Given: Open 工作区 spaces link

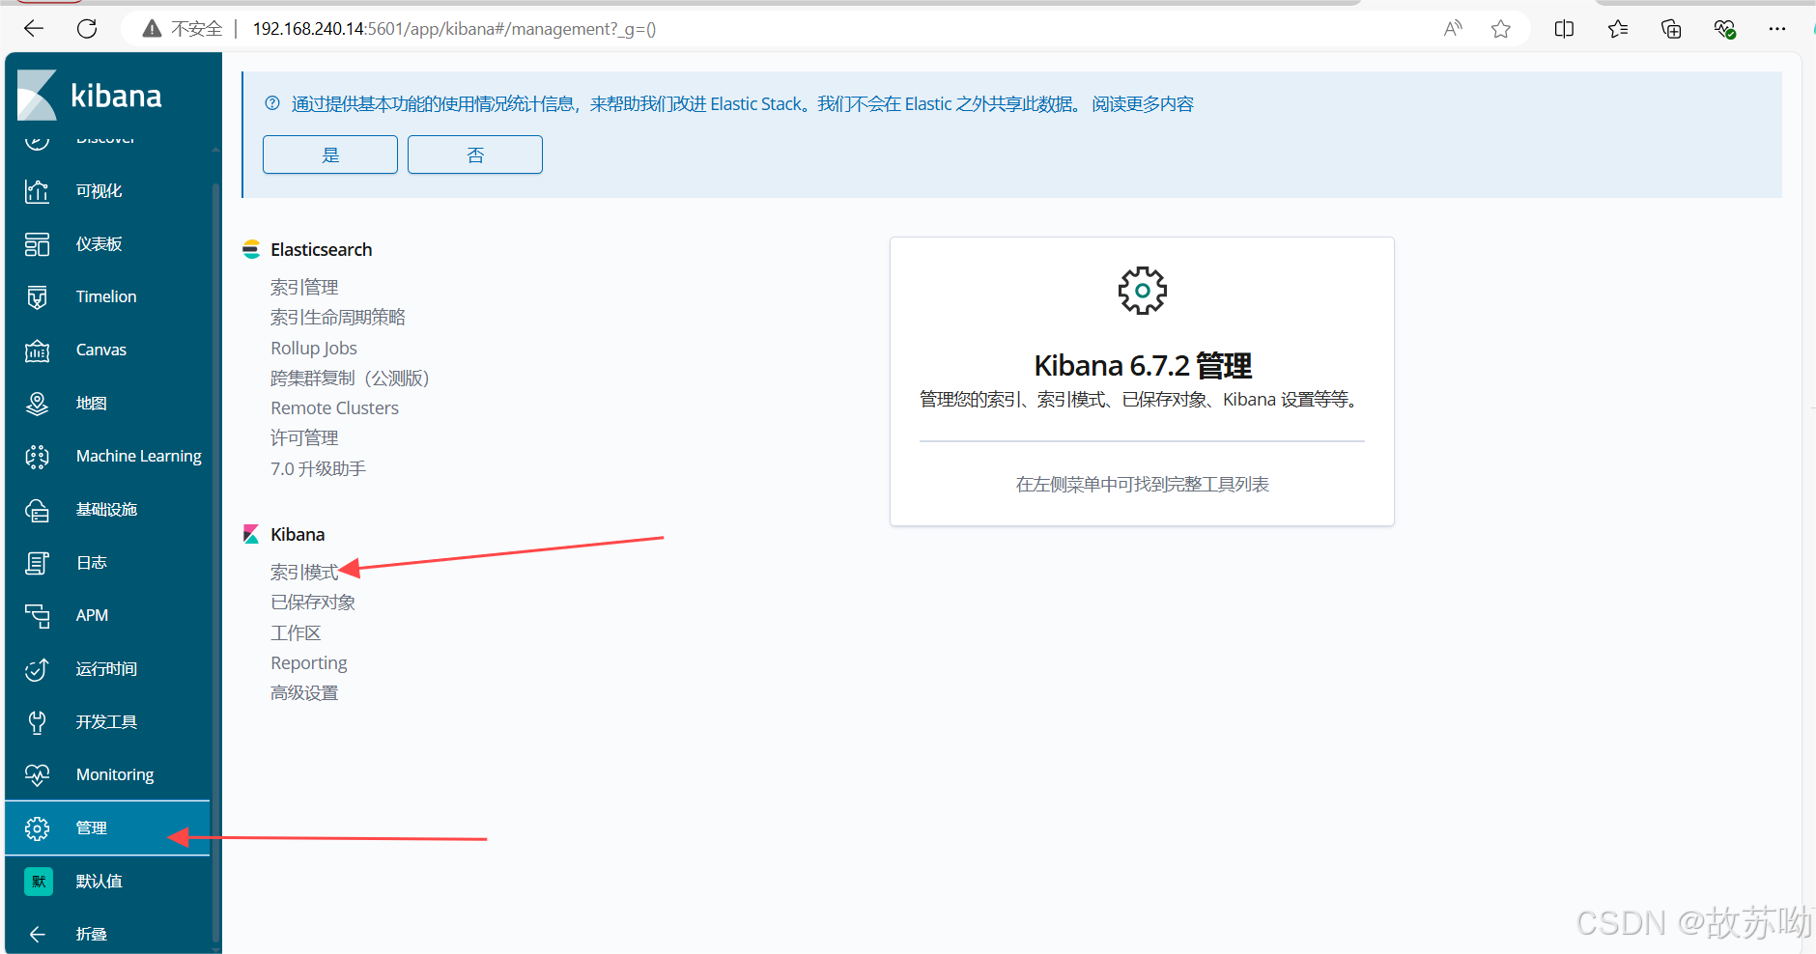Looking at the screenshot, I should click(x=296, y=633).
